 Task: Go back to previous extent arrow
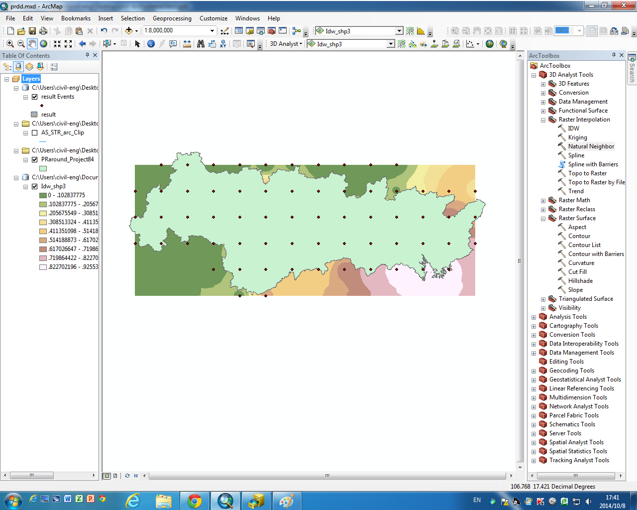(82, 44)
